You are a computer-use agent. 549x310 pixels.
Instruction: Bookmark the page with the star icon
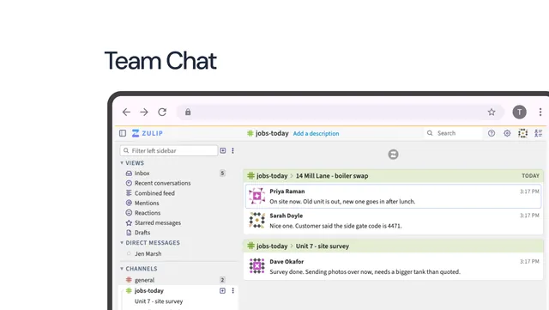pos(492,112)
